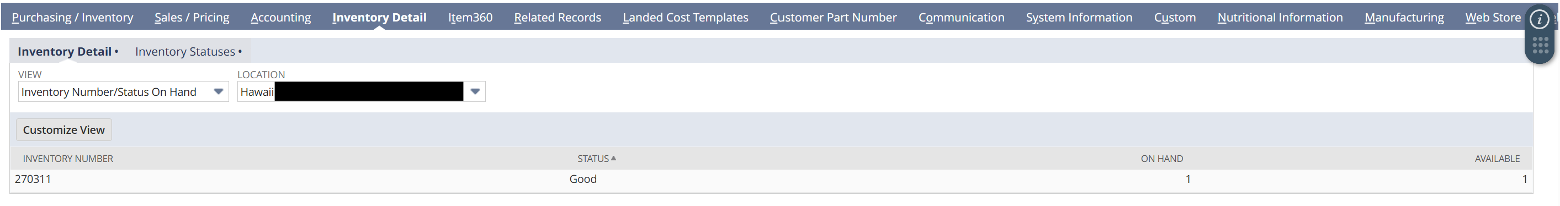1560x206 pixels.
Task: Switch to Landed Cost Templates tab
Action: point(686,18)
